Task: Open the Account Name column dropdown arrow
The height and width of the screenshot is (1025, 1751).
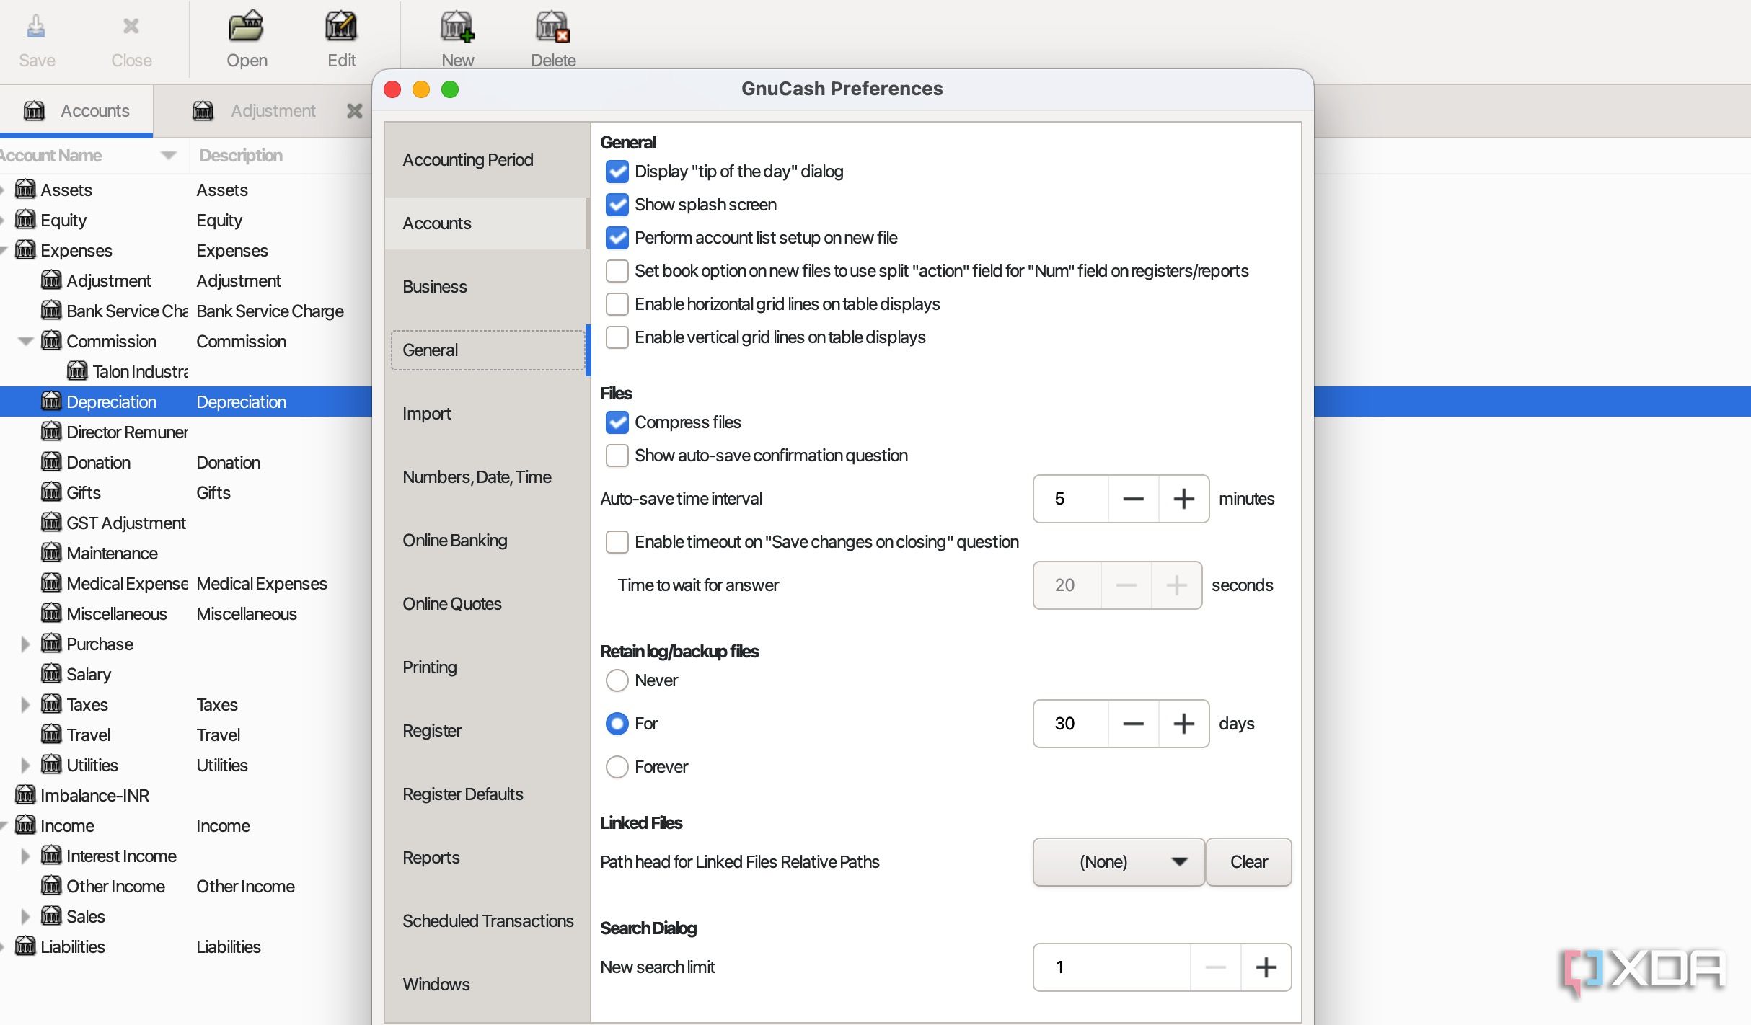Action: 169,156
